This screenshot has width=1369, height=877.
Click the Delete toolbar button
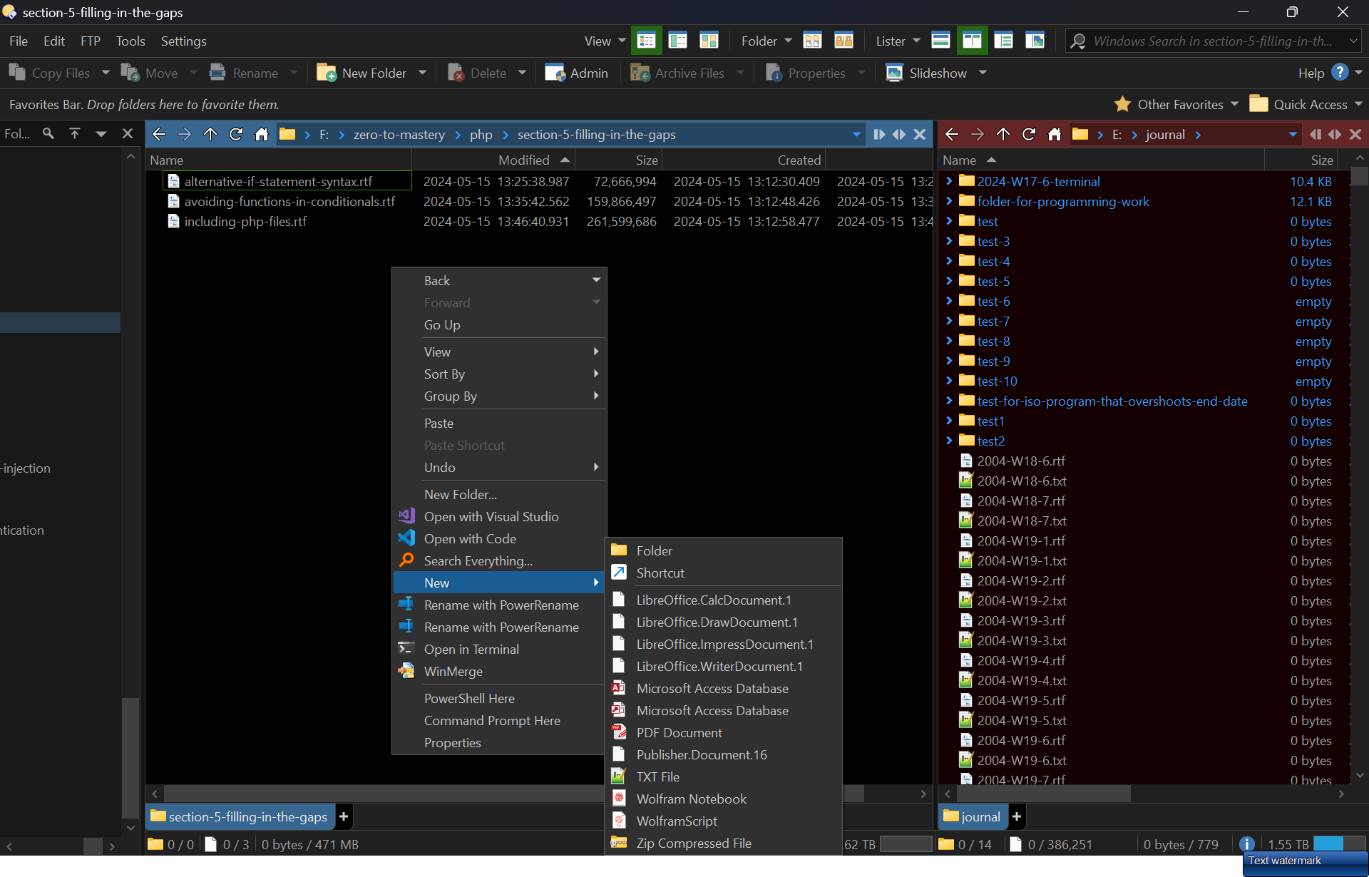coord(478,73)
